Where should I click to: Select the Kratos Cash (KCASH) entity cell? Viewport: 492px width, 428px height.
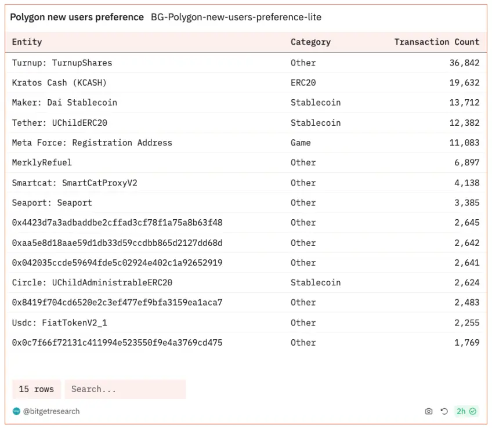[x=59, y=82]
